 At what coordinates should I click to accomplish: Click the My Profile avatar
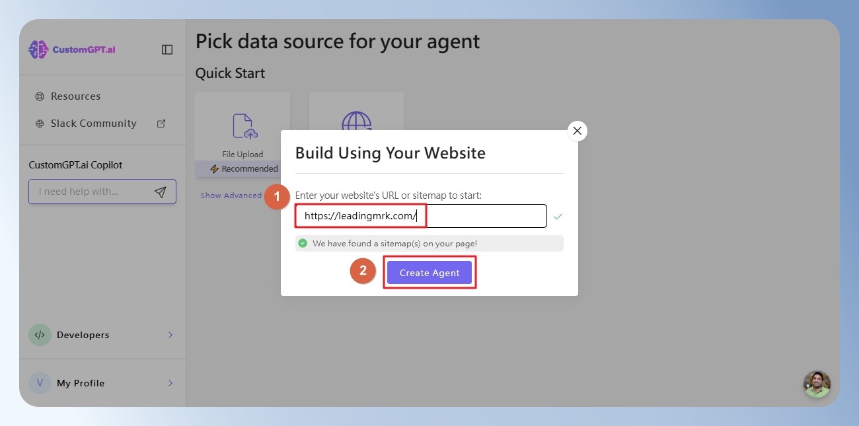click(40, 383)
